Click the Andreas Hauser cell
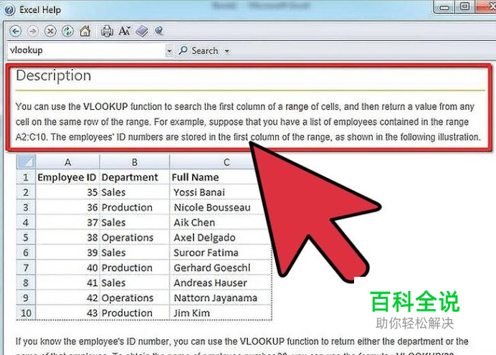The width and height of the screenshot is (496, 355). point(221,283)
